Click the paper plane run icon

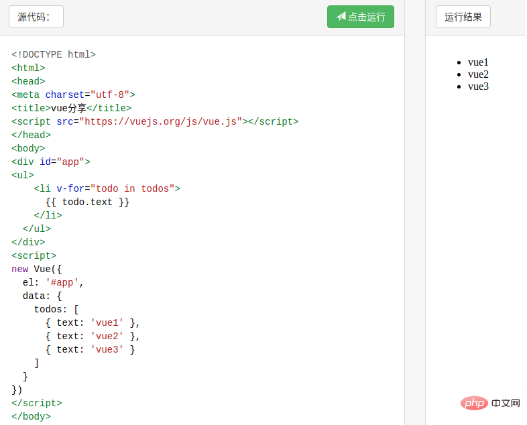coord(341,17)
